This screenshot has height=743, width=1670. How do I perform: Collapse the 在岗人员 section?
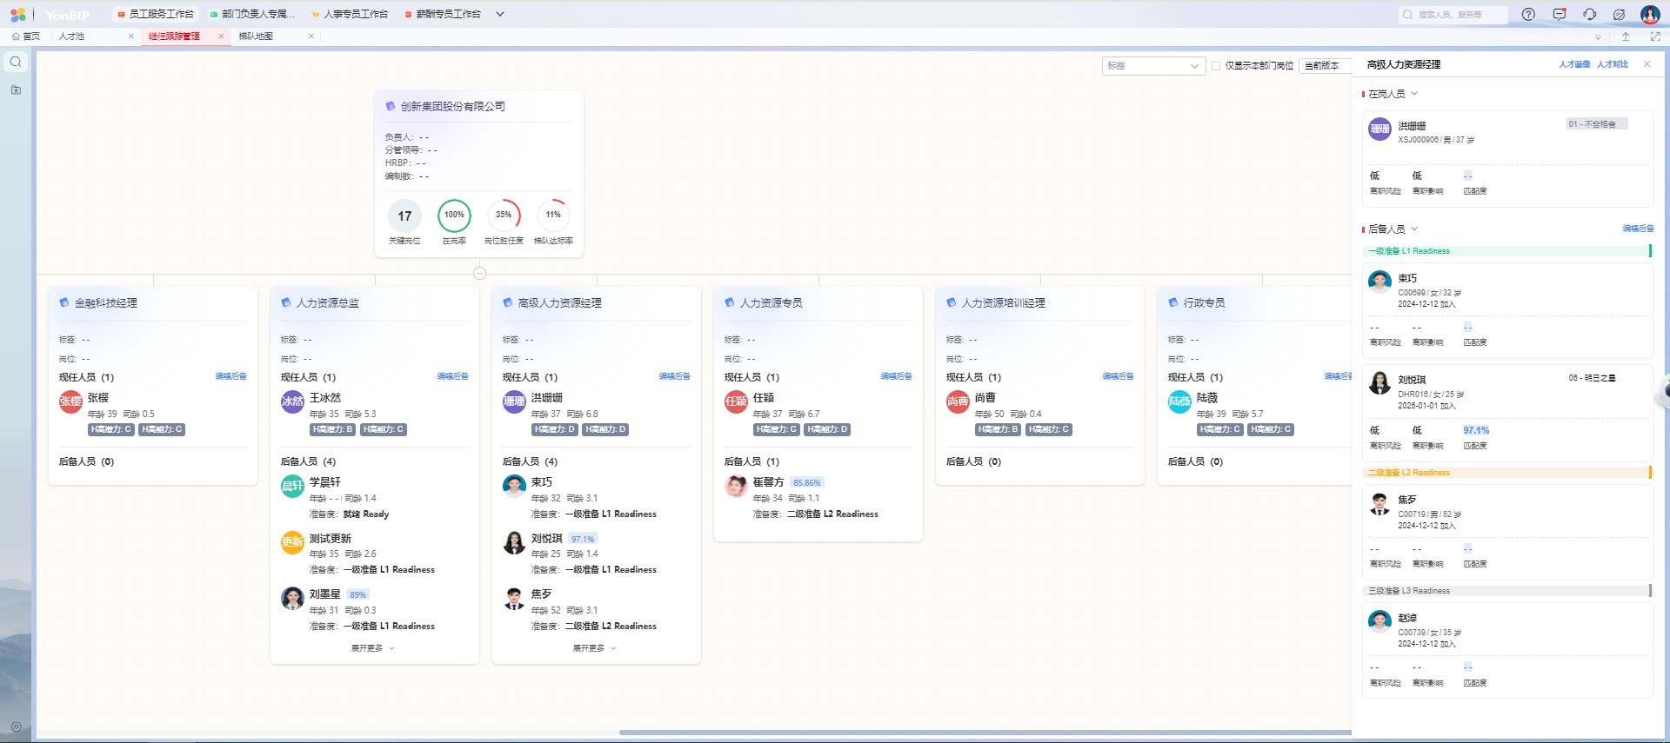pos(1414,94)
